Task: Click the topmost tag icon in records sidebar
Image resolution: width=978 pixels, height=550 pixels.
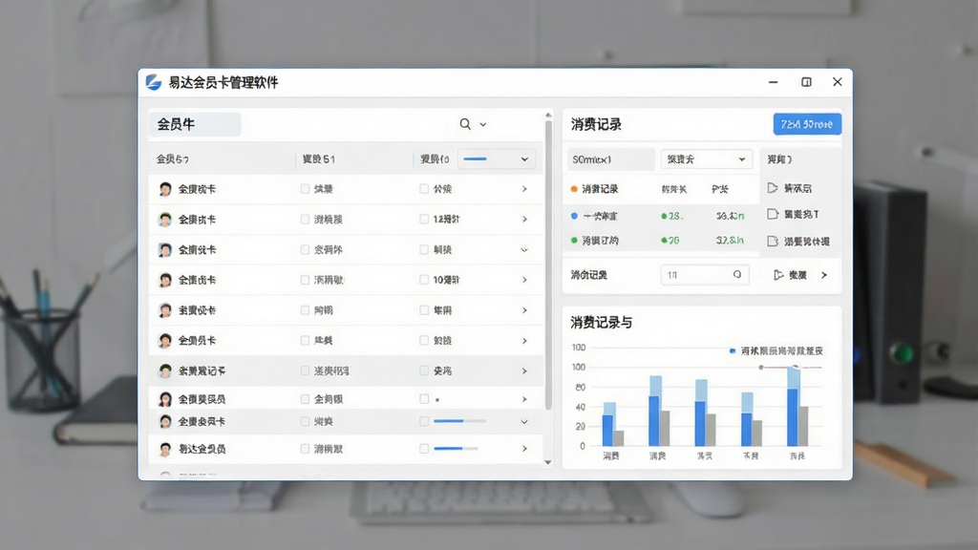Action: (773, 188)
